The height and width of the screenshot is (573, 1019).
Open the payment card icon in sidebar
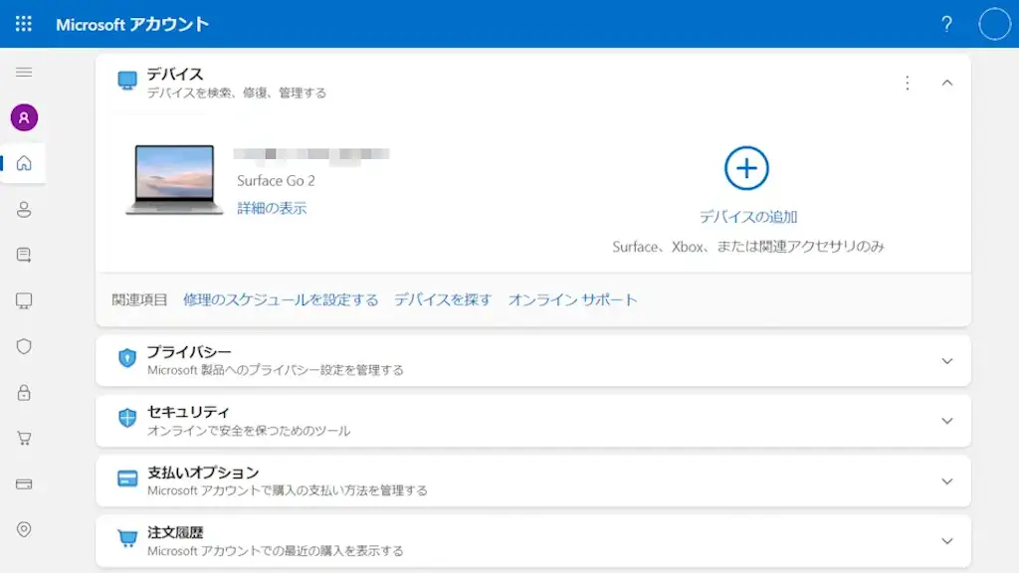(24, 484)
